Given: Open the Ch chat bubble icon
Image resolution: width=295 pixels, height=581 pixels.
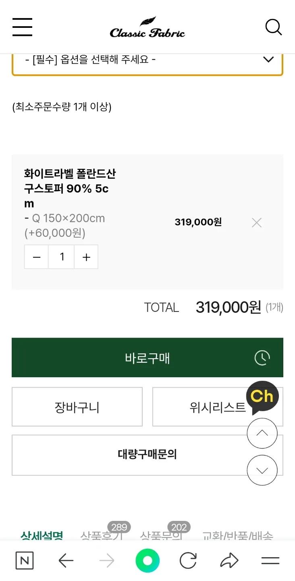Looking at the screenshot, I should (x=262, y=397).
